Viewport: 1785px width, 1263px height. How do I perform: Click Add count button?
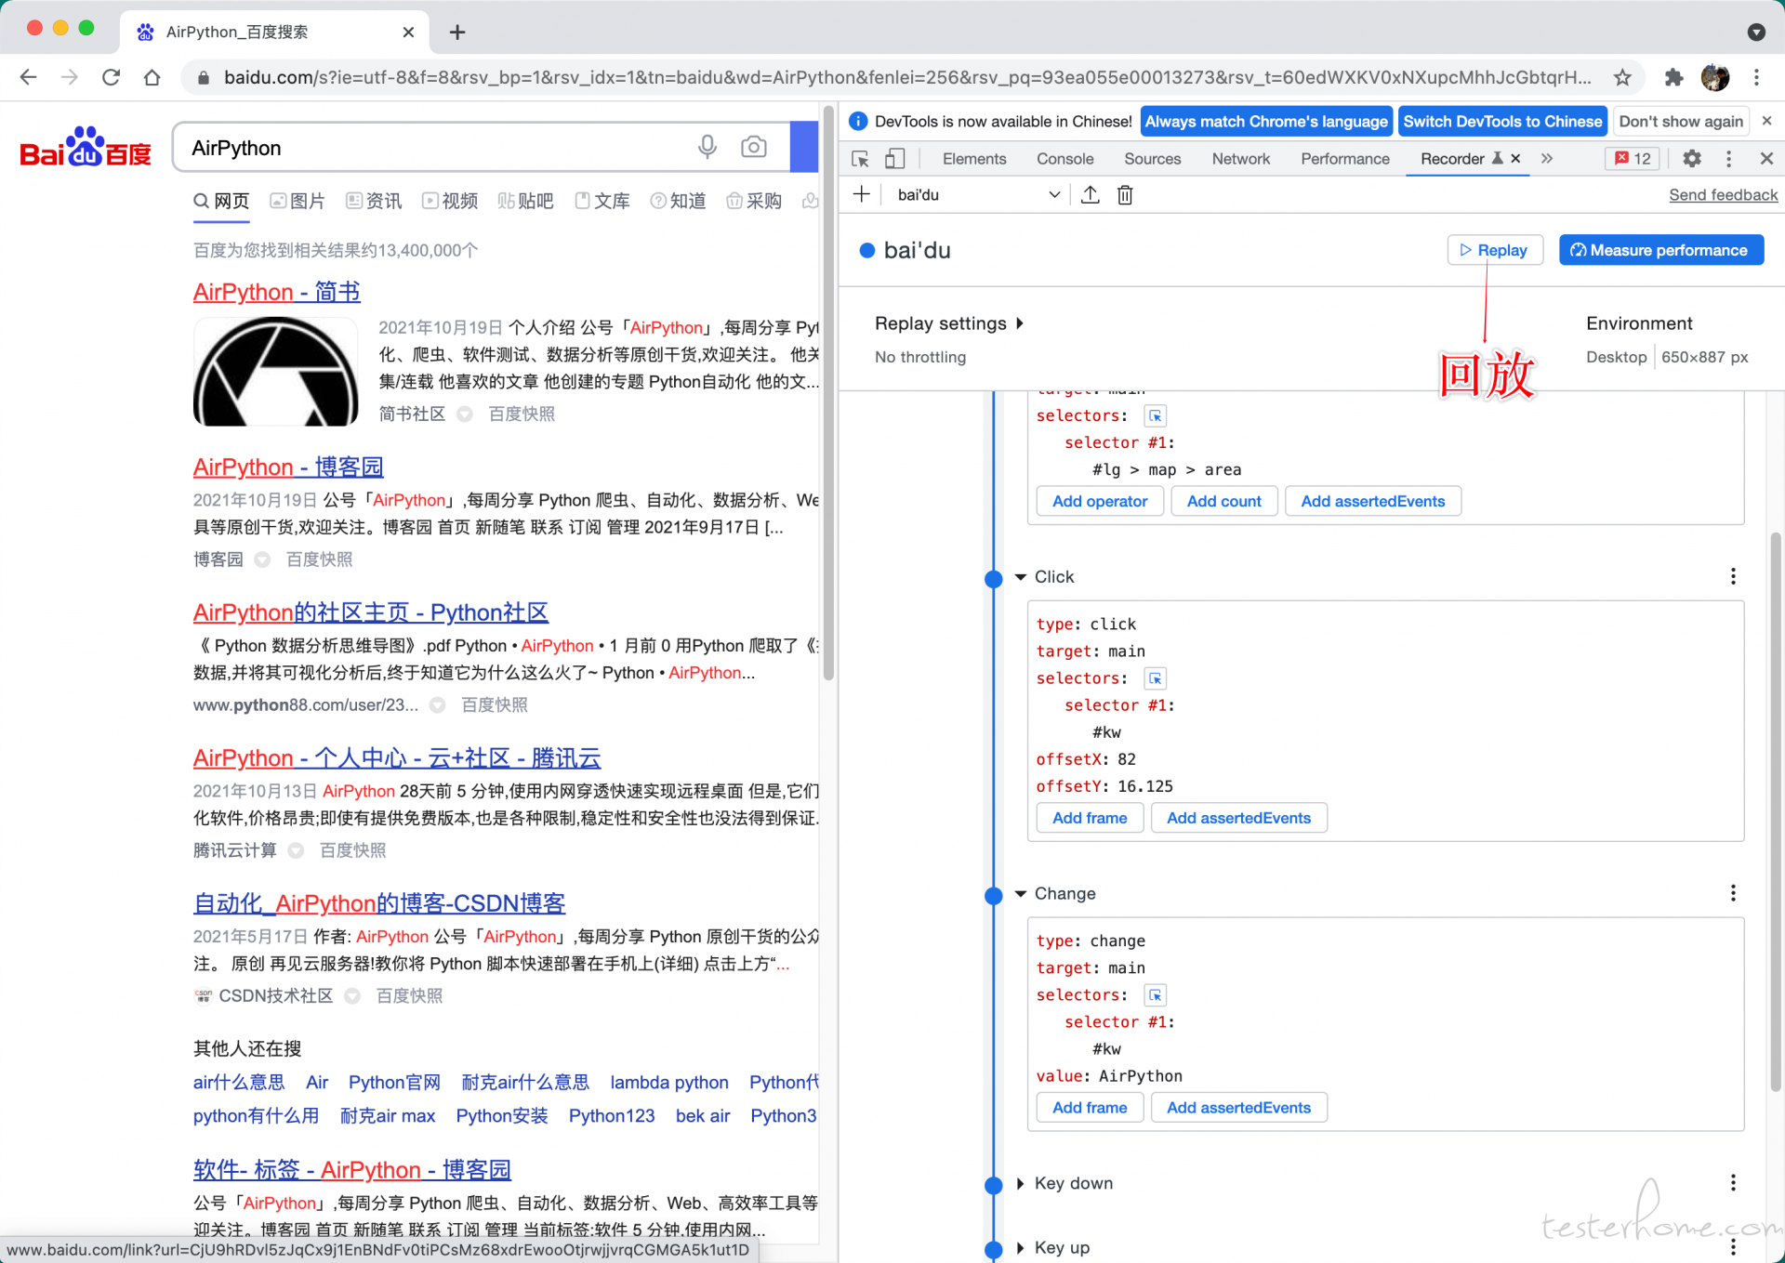[1223, 501]
